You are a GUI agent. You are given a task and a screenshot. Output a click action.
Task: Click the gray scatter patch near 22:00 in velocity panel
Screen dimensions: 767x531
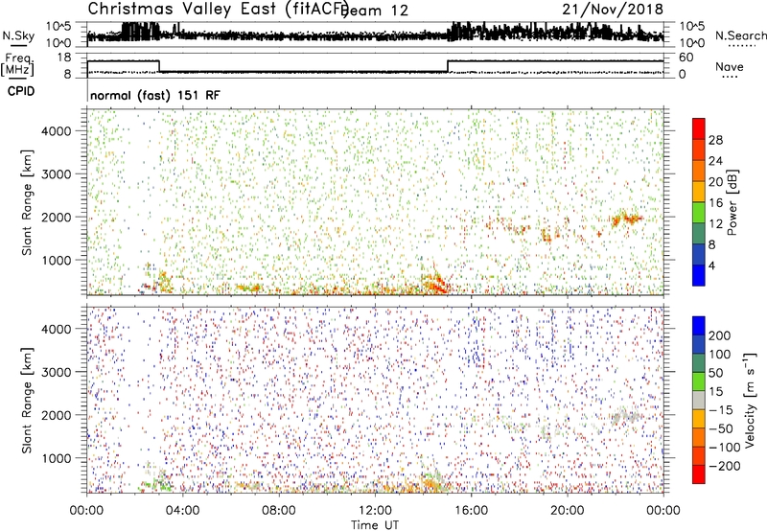(627, 417)
